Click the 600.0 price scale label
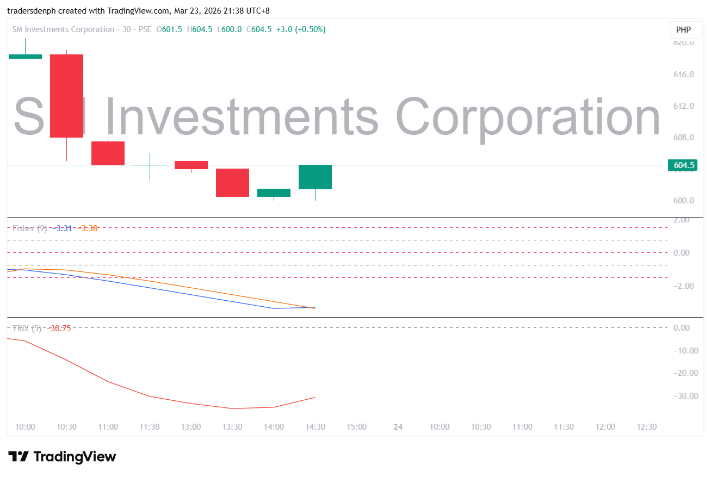The image size is (711, 477). point(684,201)
